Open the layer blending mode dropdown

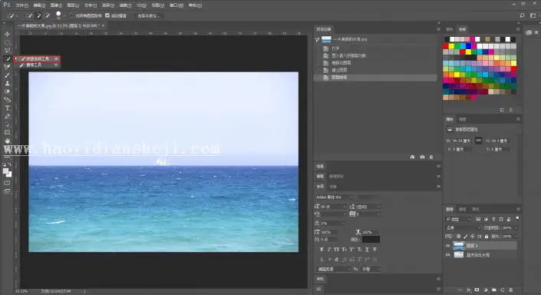pos(463,228)
